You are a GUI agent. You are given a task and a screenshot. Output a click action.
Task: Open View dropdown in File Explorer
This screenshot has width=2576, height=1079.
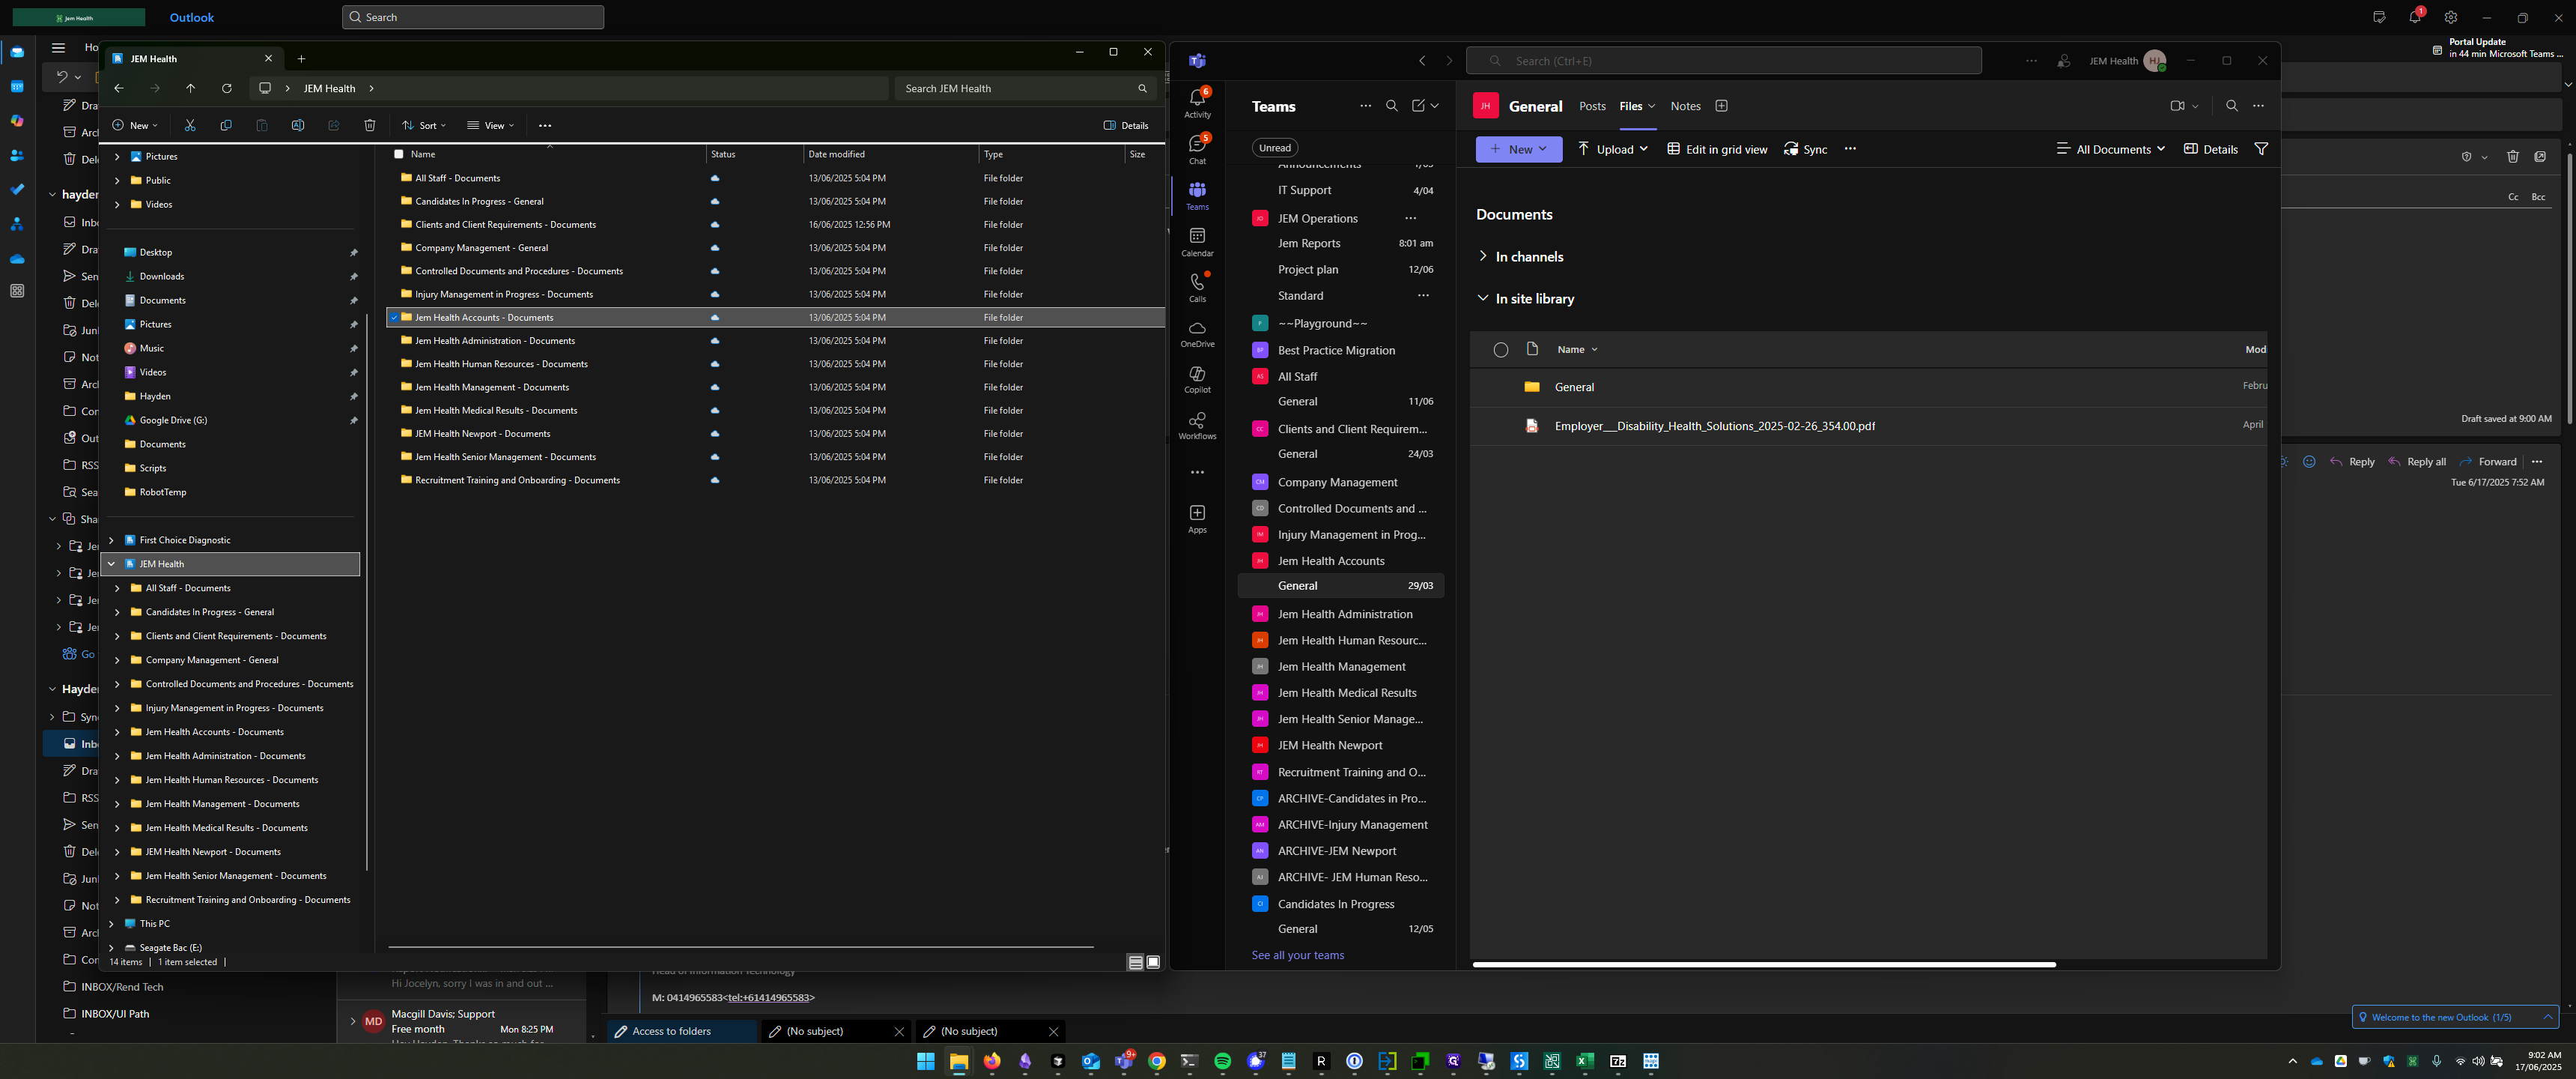pyautogui.click(x=490, y=125)
